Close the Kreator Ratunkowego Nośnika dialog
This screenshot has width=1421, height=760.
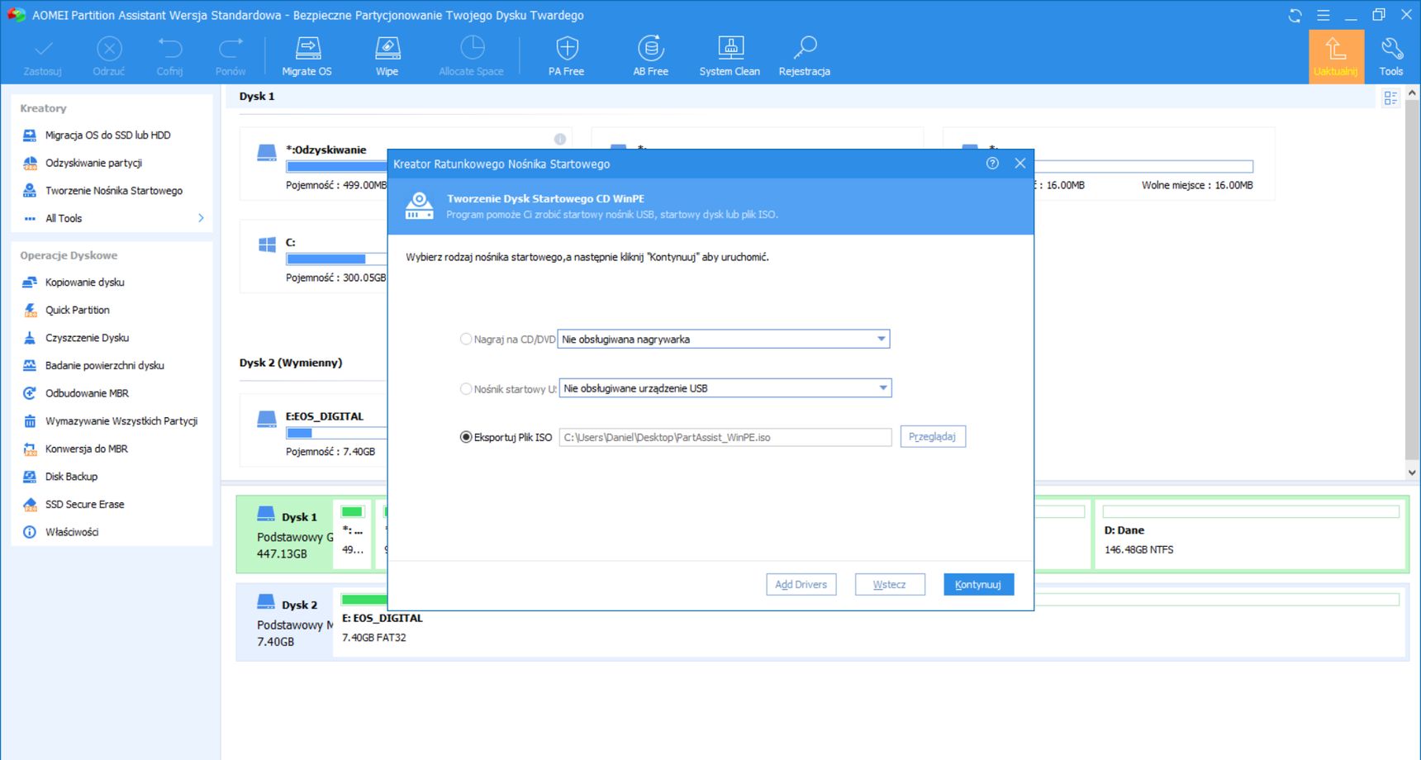1020,164
